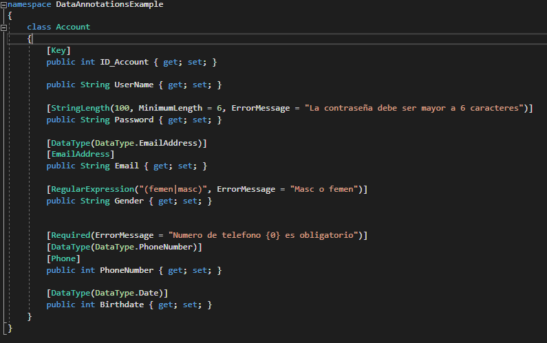Click the PhoneNumber property name
The height and width of the screenshot is (343, 547).
pos(127,270)
